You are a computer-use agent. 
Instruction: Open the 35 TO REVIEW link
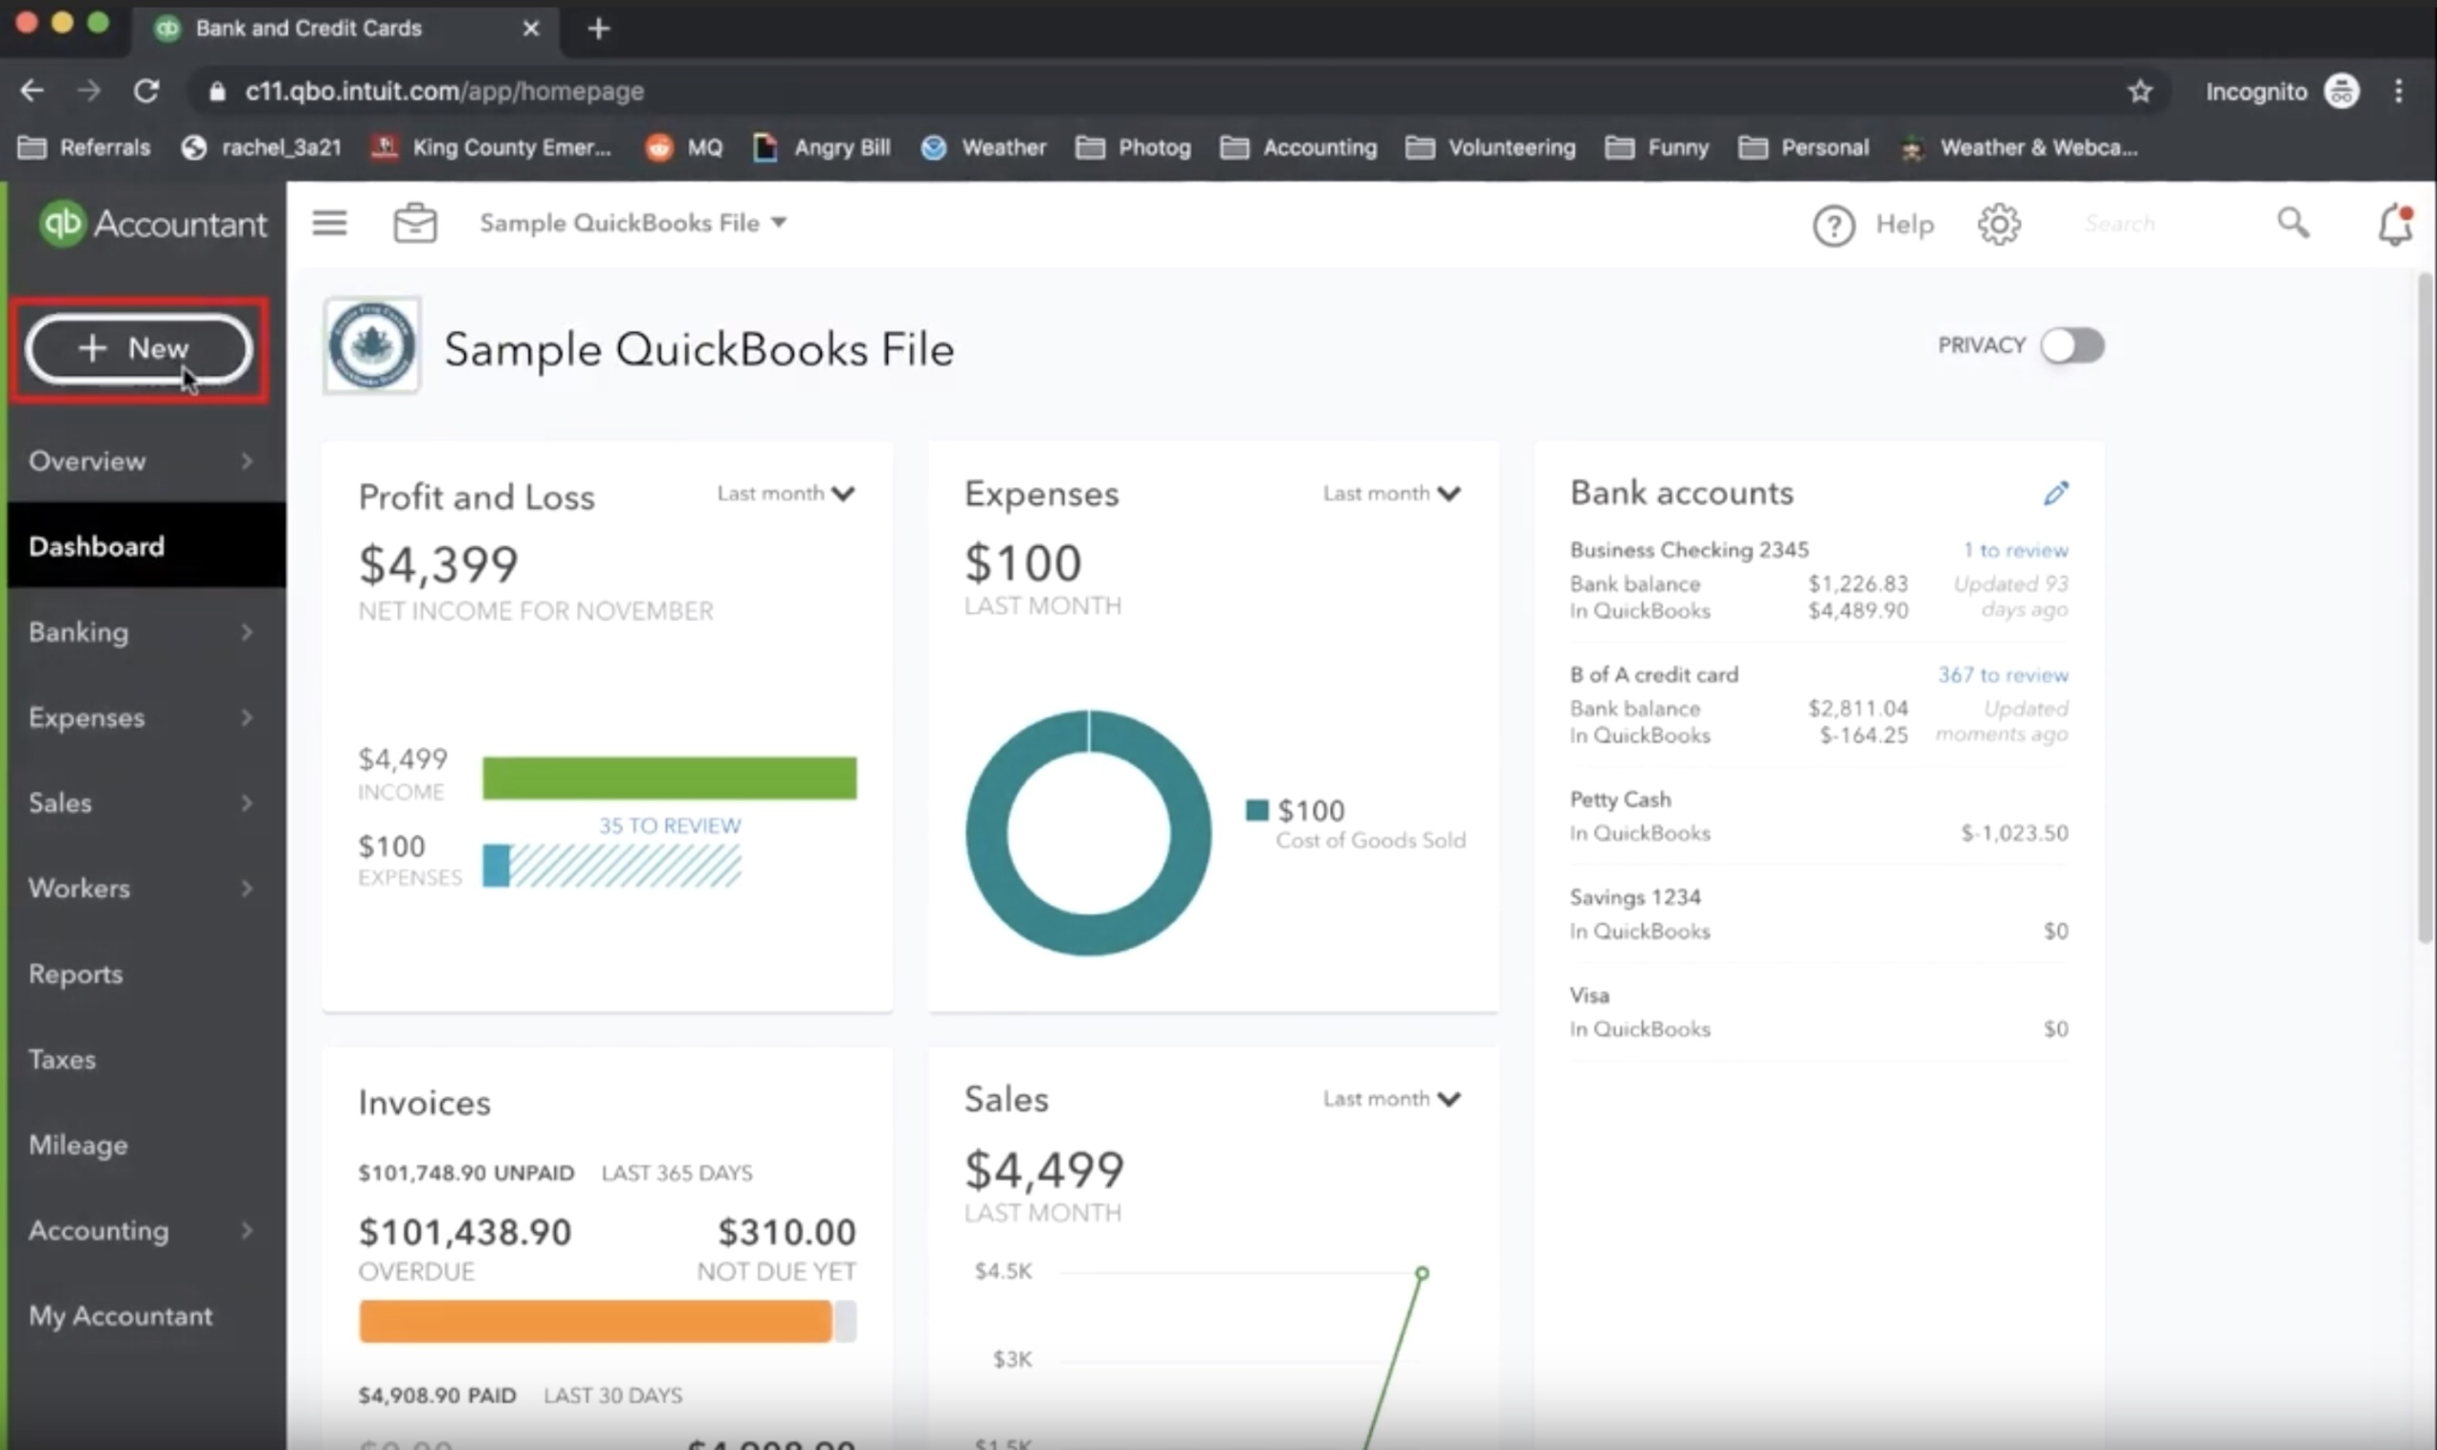(669, 826)
